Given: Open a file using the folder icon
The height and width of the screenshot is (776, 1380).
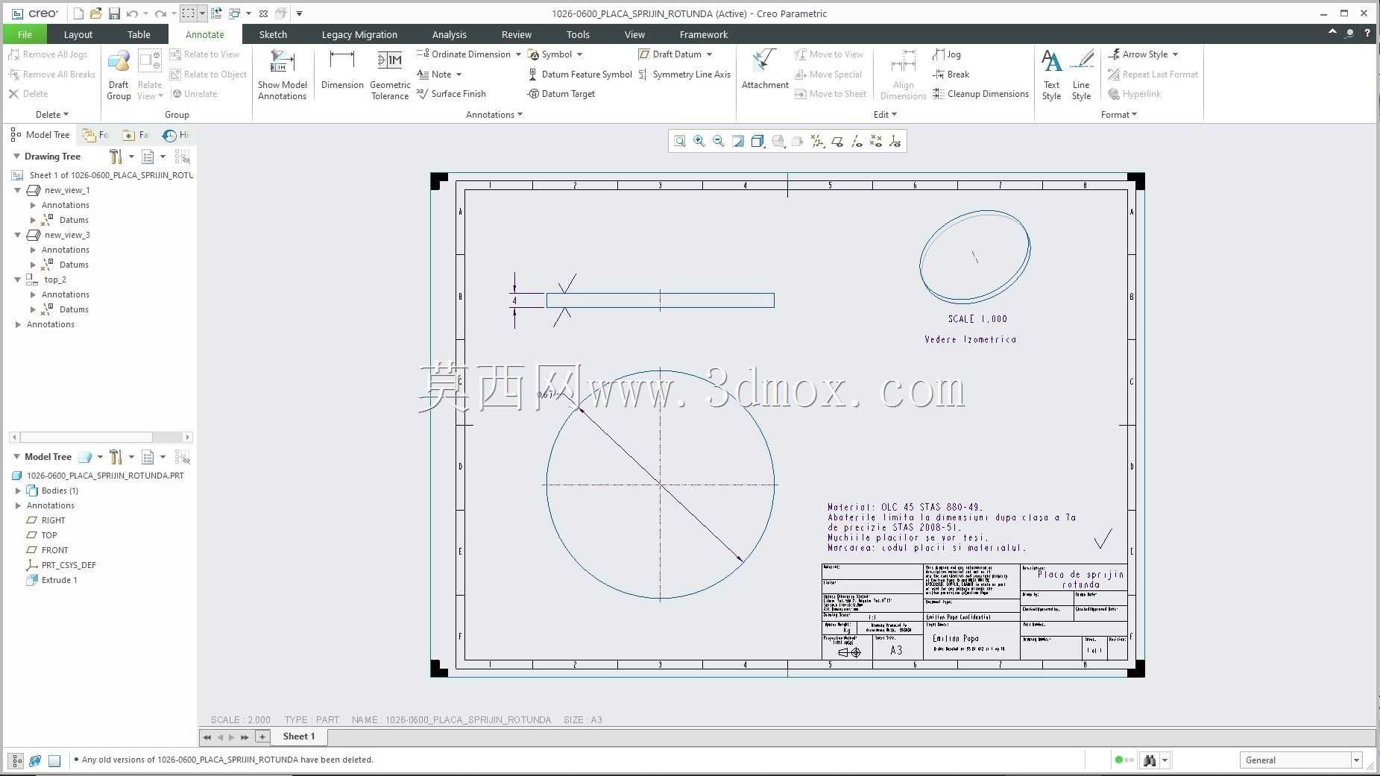Looking at the screenshot, I should pyautogui.click(x=96, y=13).
